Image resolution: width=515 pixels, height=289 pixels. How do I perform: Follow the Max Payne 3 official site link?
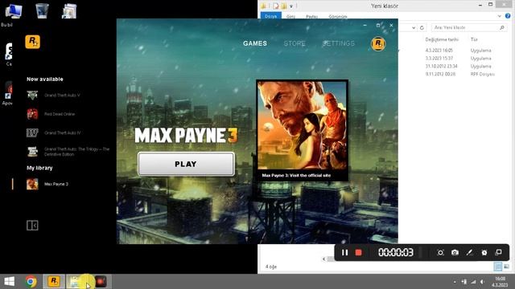pyautogui.click(x=296, y=175)
